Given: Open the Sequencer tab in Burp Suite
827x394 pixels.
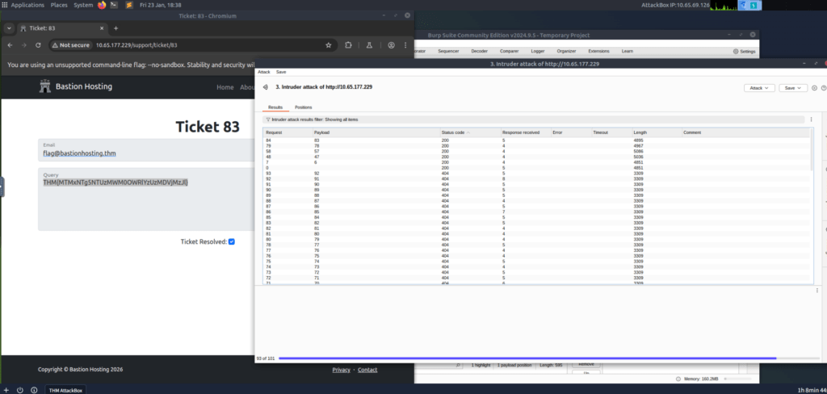Looking at the screenshot, I should 448,51.
